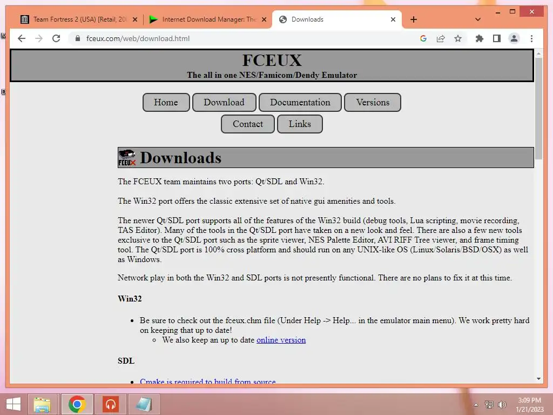Viewport: 553px width, 415px height.
Task: Switch to the Team Fortress 2 tab
Action: 79,19
